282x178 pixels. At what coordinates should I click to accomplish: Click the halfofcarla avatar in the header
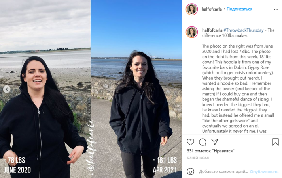[192, 9]
